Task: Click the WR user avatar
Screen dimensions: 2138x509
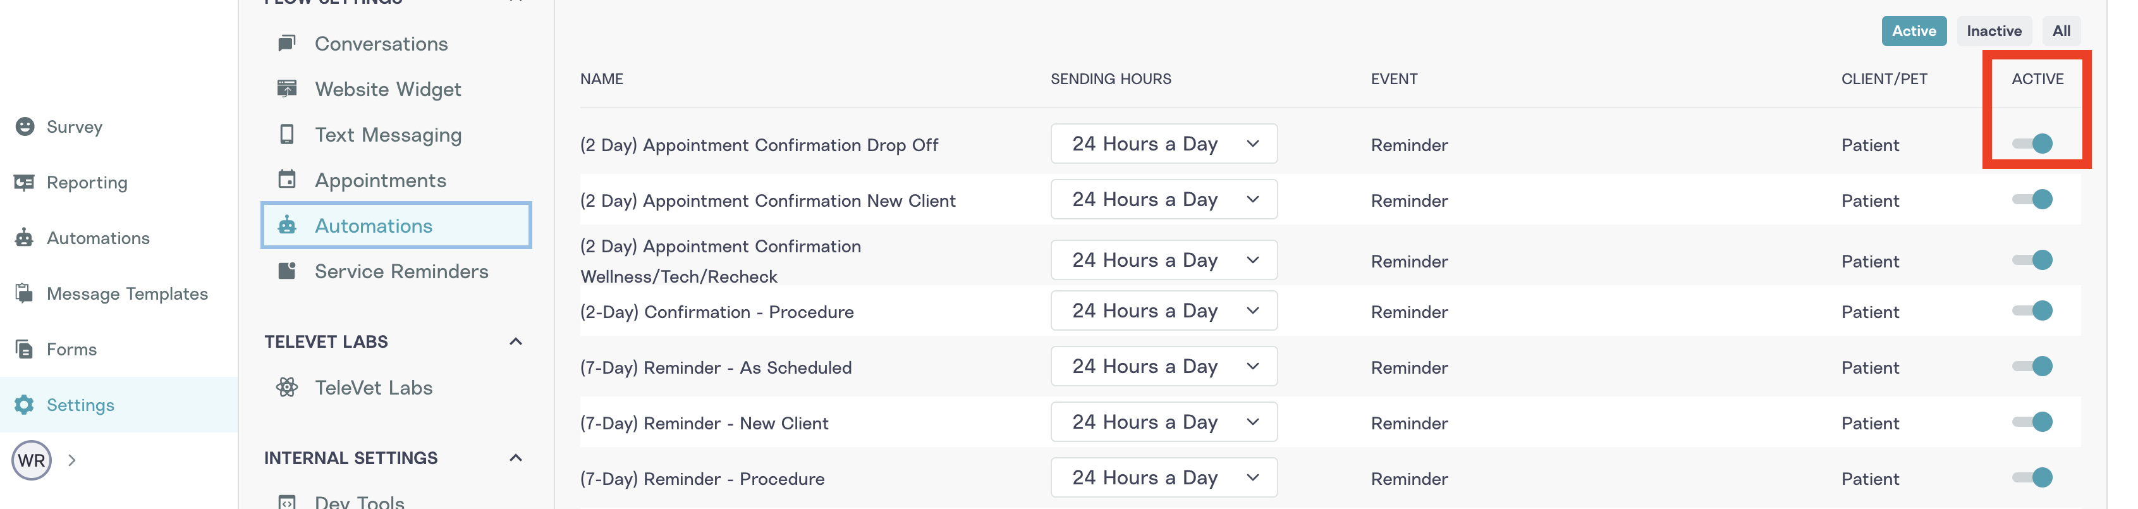Action: [x=32, y=460]
